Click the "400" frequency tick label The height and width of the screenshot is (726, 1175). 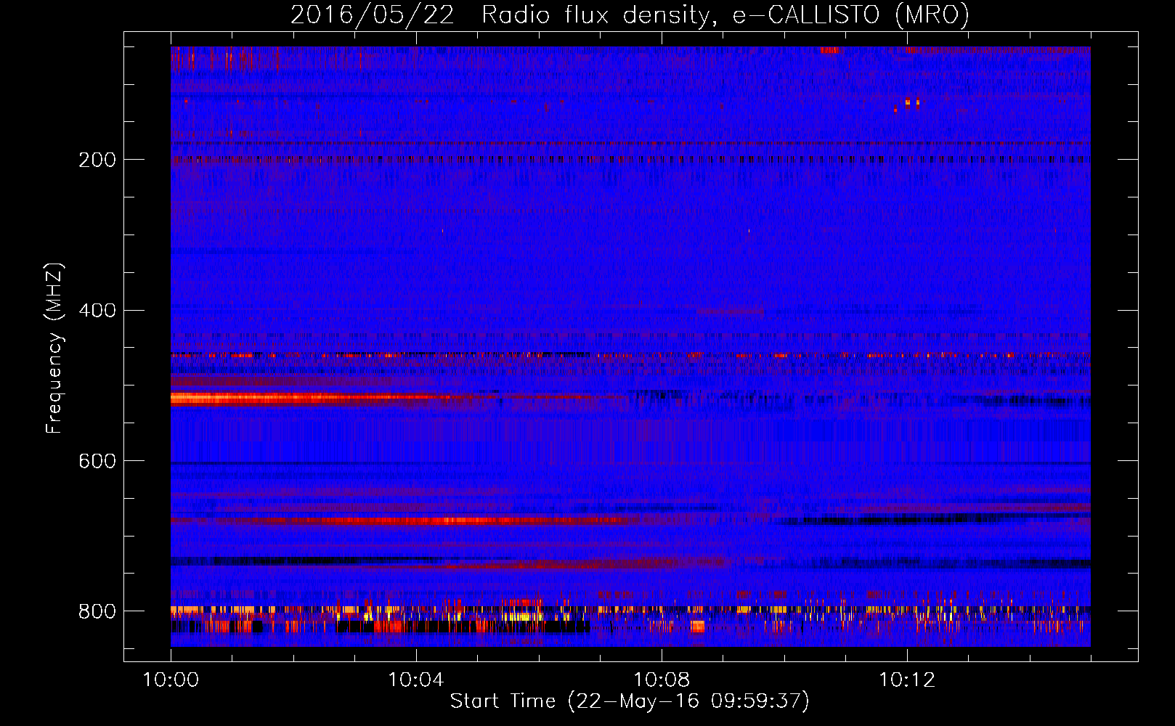(x=97, y=311)
